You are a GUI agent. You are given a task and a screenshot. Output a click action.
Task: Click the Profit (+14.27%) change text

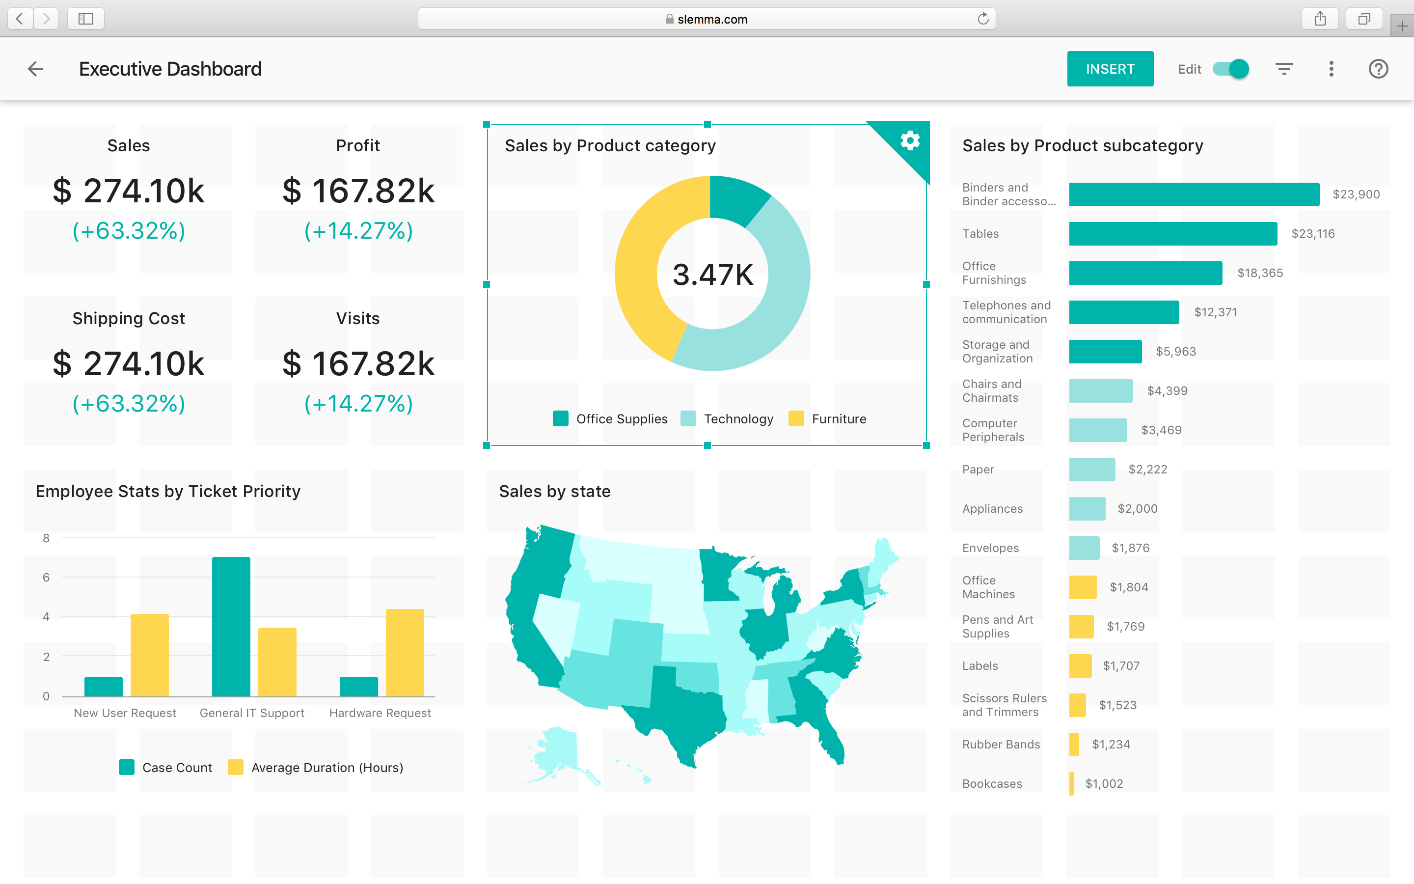click(358, 231)
